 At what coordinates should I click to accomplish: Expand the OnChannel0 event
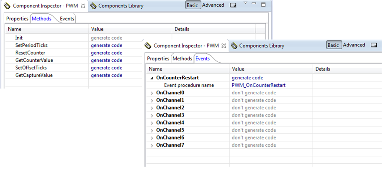[x=152, y=93]
